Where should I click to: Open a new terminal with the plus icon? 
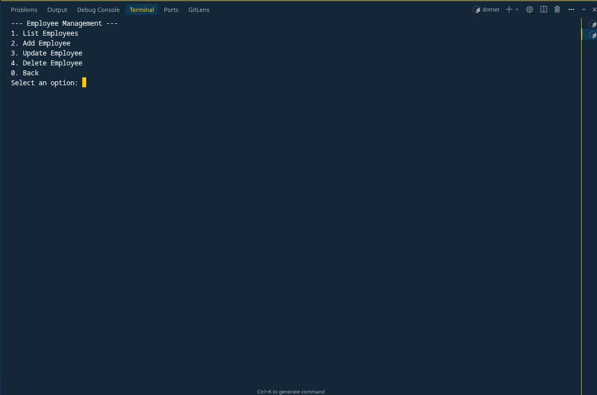coord(508,9)
